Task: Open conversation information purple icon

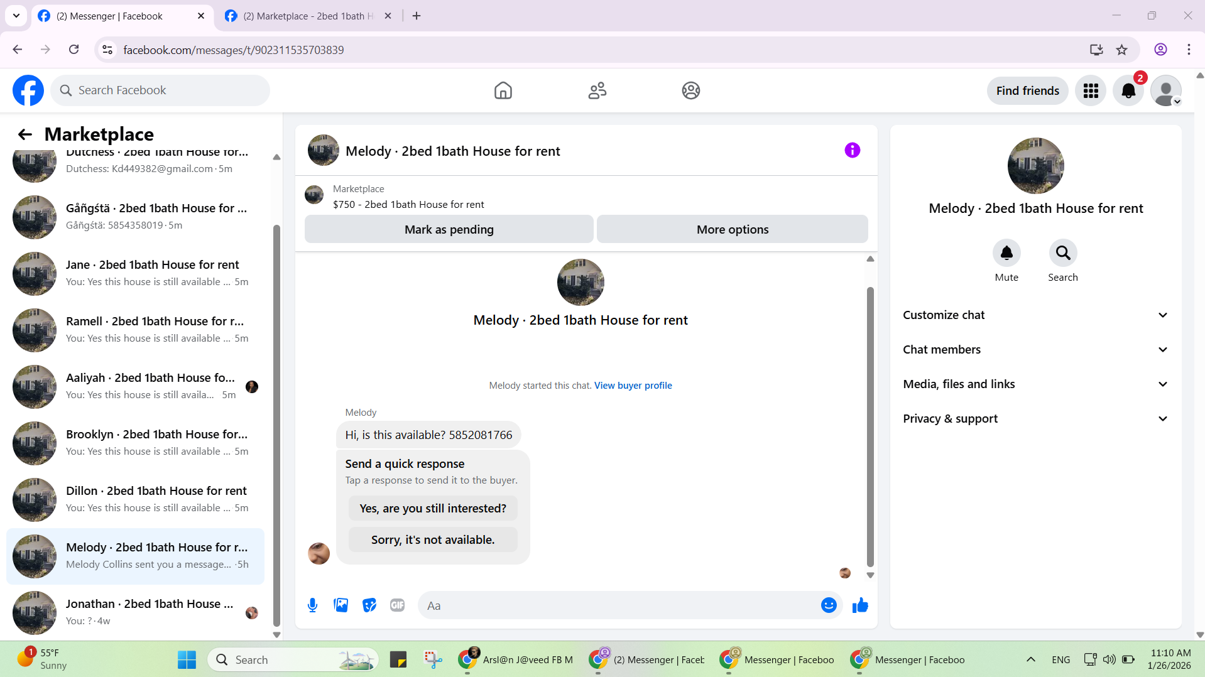Action: coord(852,150)
